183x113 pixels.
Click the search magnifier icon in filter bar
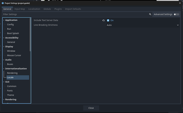click(x=150, y=14)
